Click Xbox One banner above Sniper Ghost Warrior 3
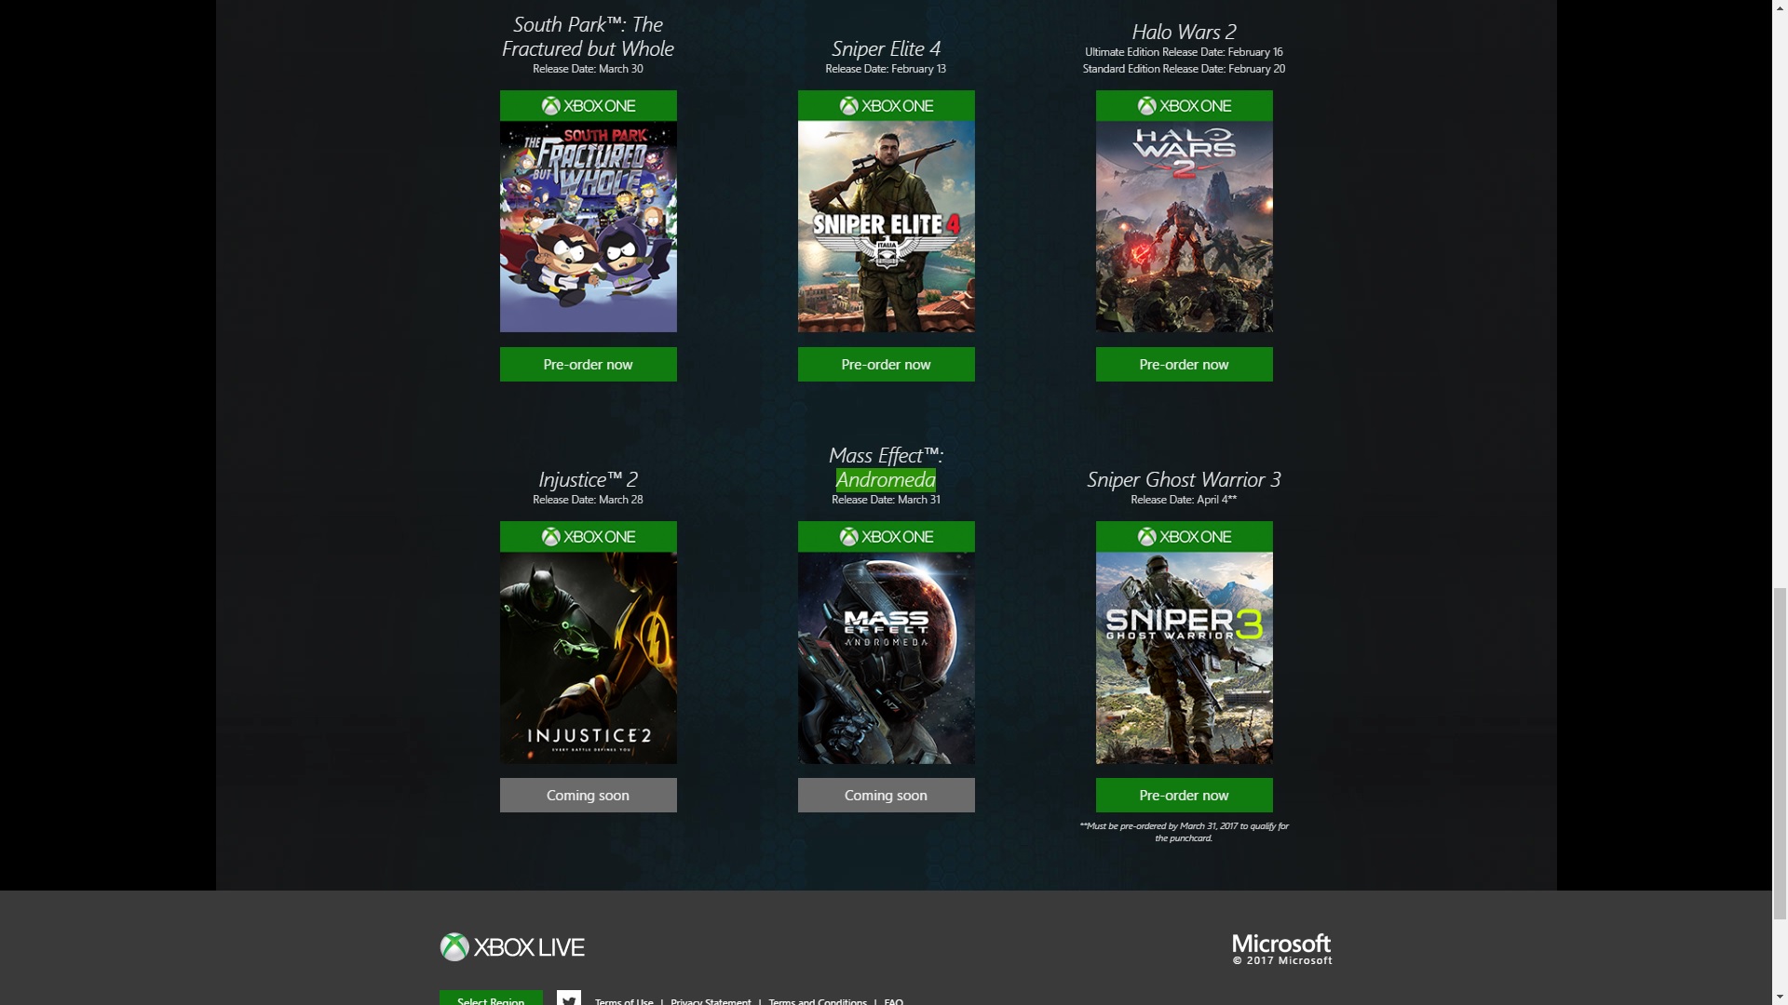The height and width of the screenshot is (1005, 1788). coord(1185,537)
